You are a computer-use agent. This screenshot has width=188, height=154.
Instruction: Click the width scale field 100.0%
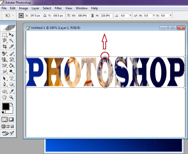[83, 16]
